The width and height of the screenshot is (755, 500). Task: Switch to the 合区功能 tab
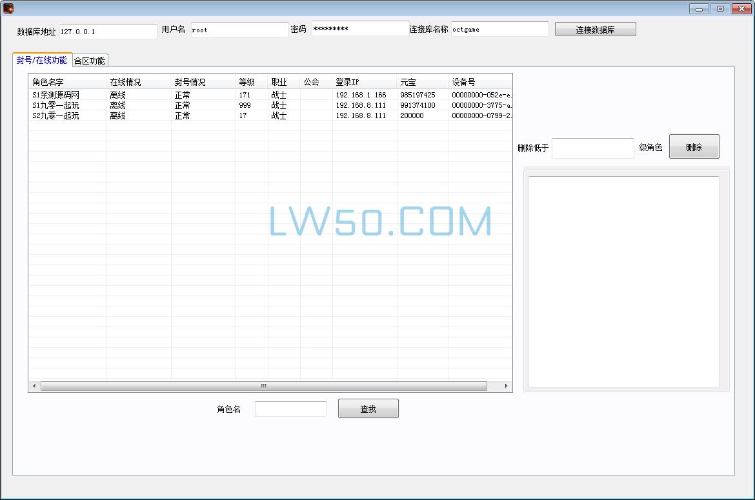[x=90, y=59]
